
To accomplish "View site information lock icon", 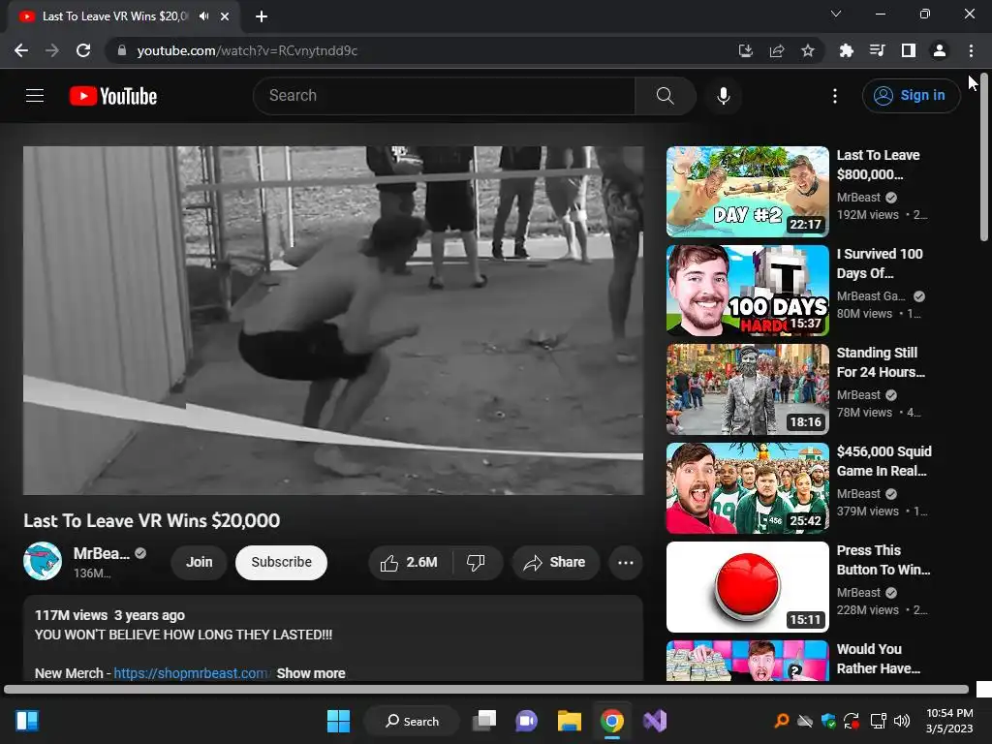I will click(122, 50).
